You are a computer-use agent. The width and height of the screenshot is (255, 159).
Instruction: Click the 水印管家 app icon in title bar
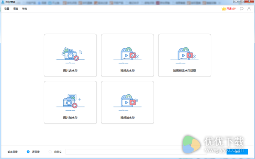click(3, 2)
